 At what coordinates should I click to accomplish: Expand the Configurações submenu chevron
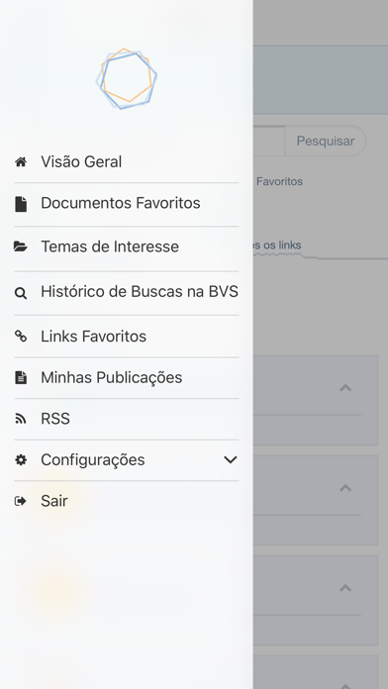(x=231, y=460)
